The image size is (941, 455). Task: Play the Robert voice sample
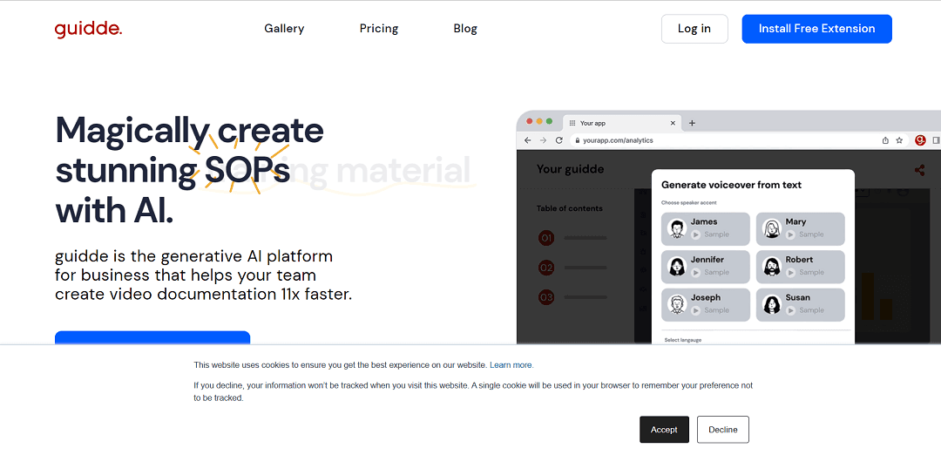click(x=791, y=273)
